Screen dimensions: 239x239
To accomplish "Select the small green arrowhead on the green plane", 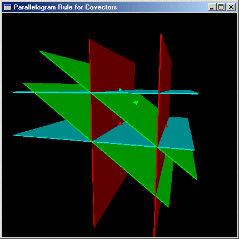I will point(136,103).
